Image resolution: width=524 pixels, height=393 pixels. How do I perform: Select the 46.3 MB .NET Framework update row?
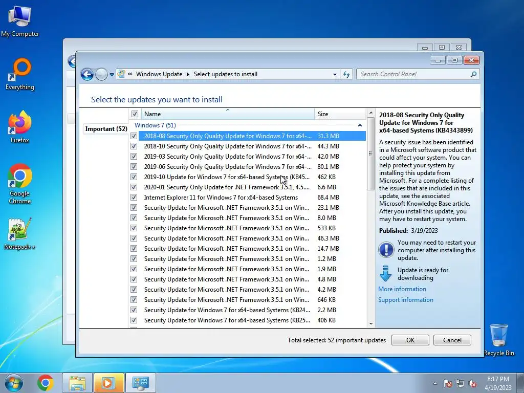pos(247,238)
